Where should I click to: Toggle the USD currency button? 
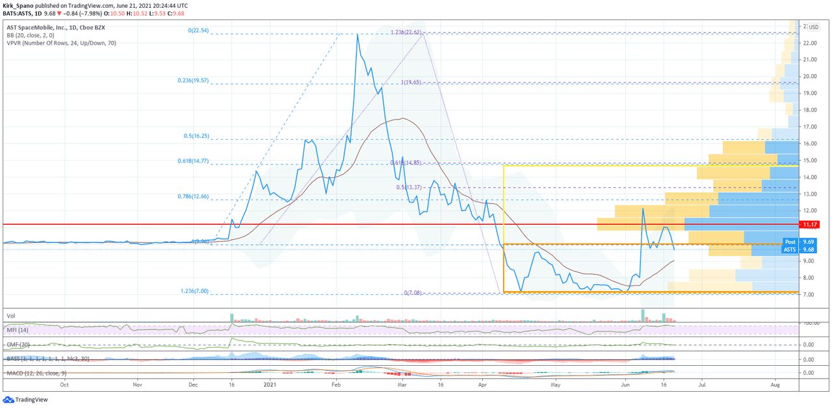[814, 27]
